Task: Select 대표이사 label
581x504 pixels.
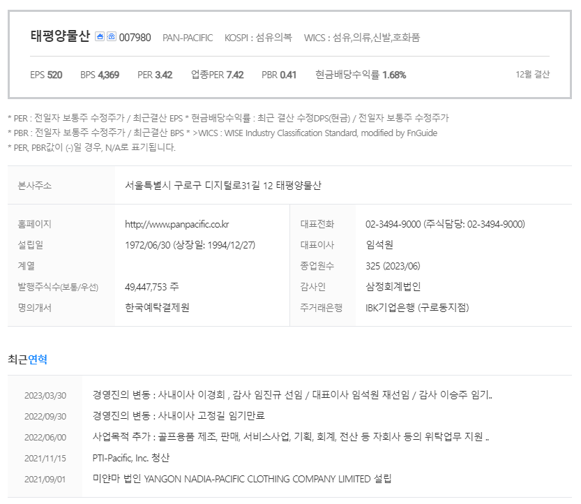Action: 317,245
